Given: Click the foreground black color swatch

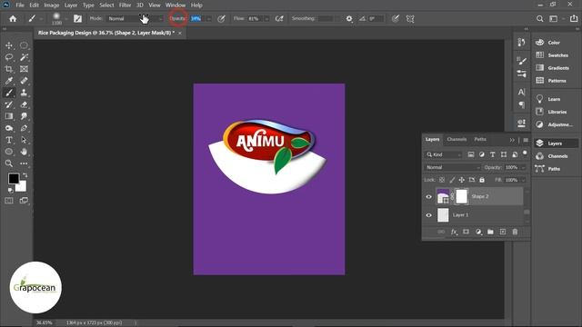Looking at the screenshot, I should pyautogui.click(x=14, y=178).
